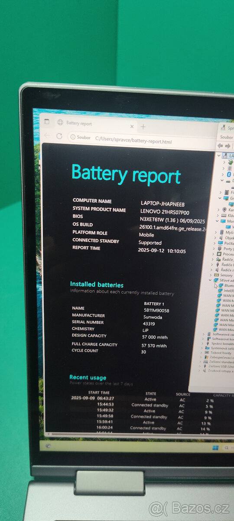This screenshot has height=521, width=234.
Task: Click the computer name LAPTOP-JHAPNEEB
Action: tap(163, 203)
